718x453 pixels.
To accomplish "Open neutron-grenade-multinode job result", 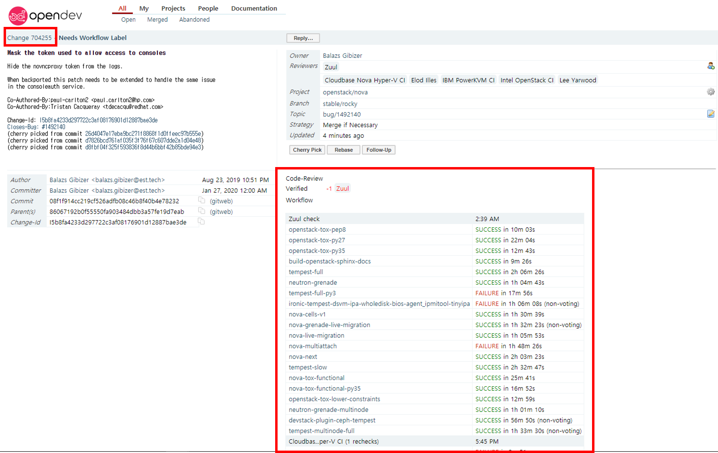I will [329, 410].
